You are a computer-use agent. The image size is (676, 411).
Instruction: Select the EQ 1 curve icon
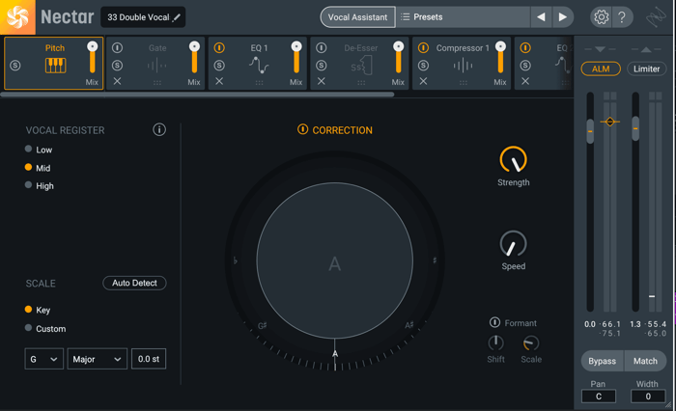pos(259,66)
